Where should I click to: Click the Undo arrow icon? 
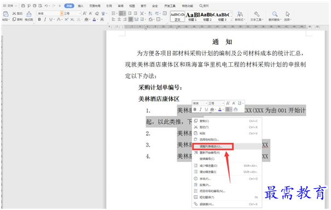46,5
